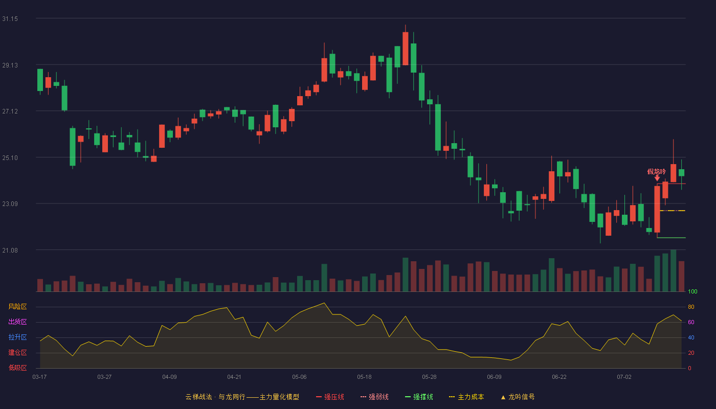The image size is (716, 409).
Task: Click the 03-27 date label
Action: point(104,377)
